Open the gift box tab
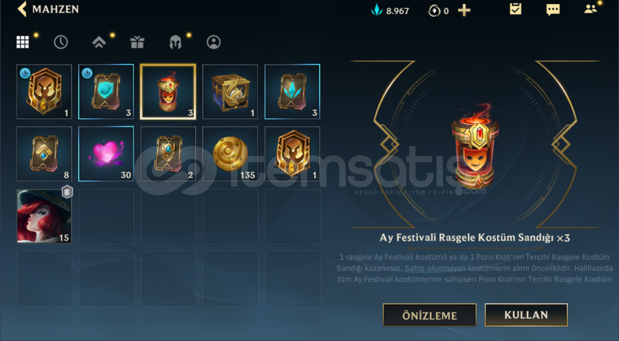This screenshot has height=341, width=619. (x=137, y=42)
